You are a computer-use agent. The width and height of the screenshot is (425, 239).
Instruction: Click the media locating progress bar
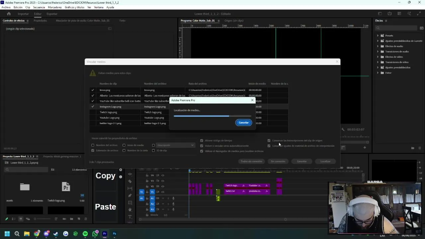coord(212,116)
